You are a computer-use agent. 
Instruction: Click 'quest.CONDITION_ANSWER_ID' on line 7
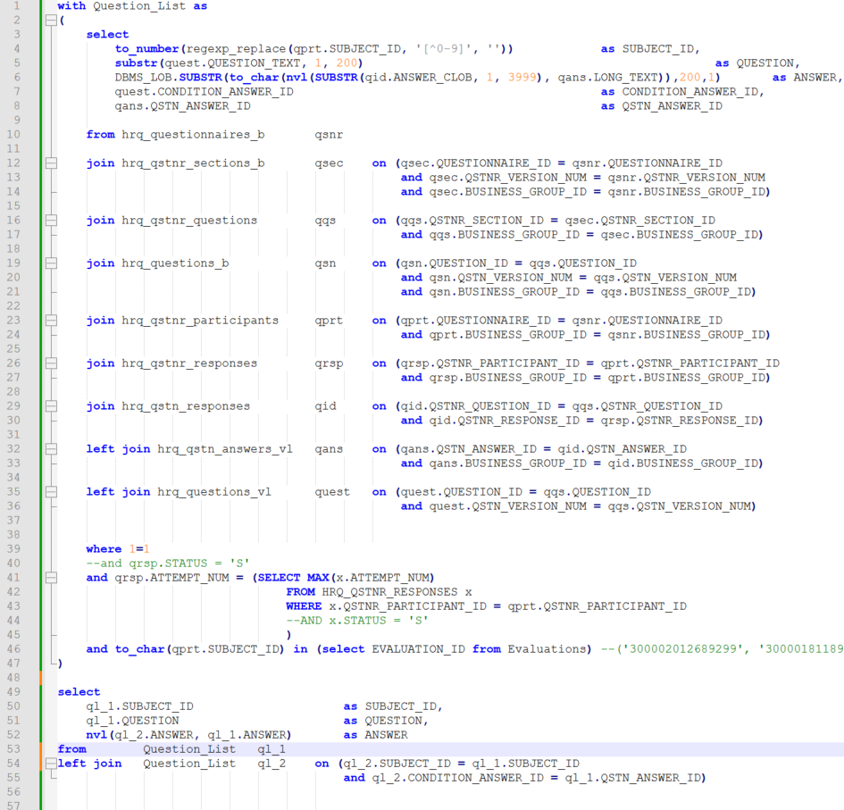click(204, 92)
